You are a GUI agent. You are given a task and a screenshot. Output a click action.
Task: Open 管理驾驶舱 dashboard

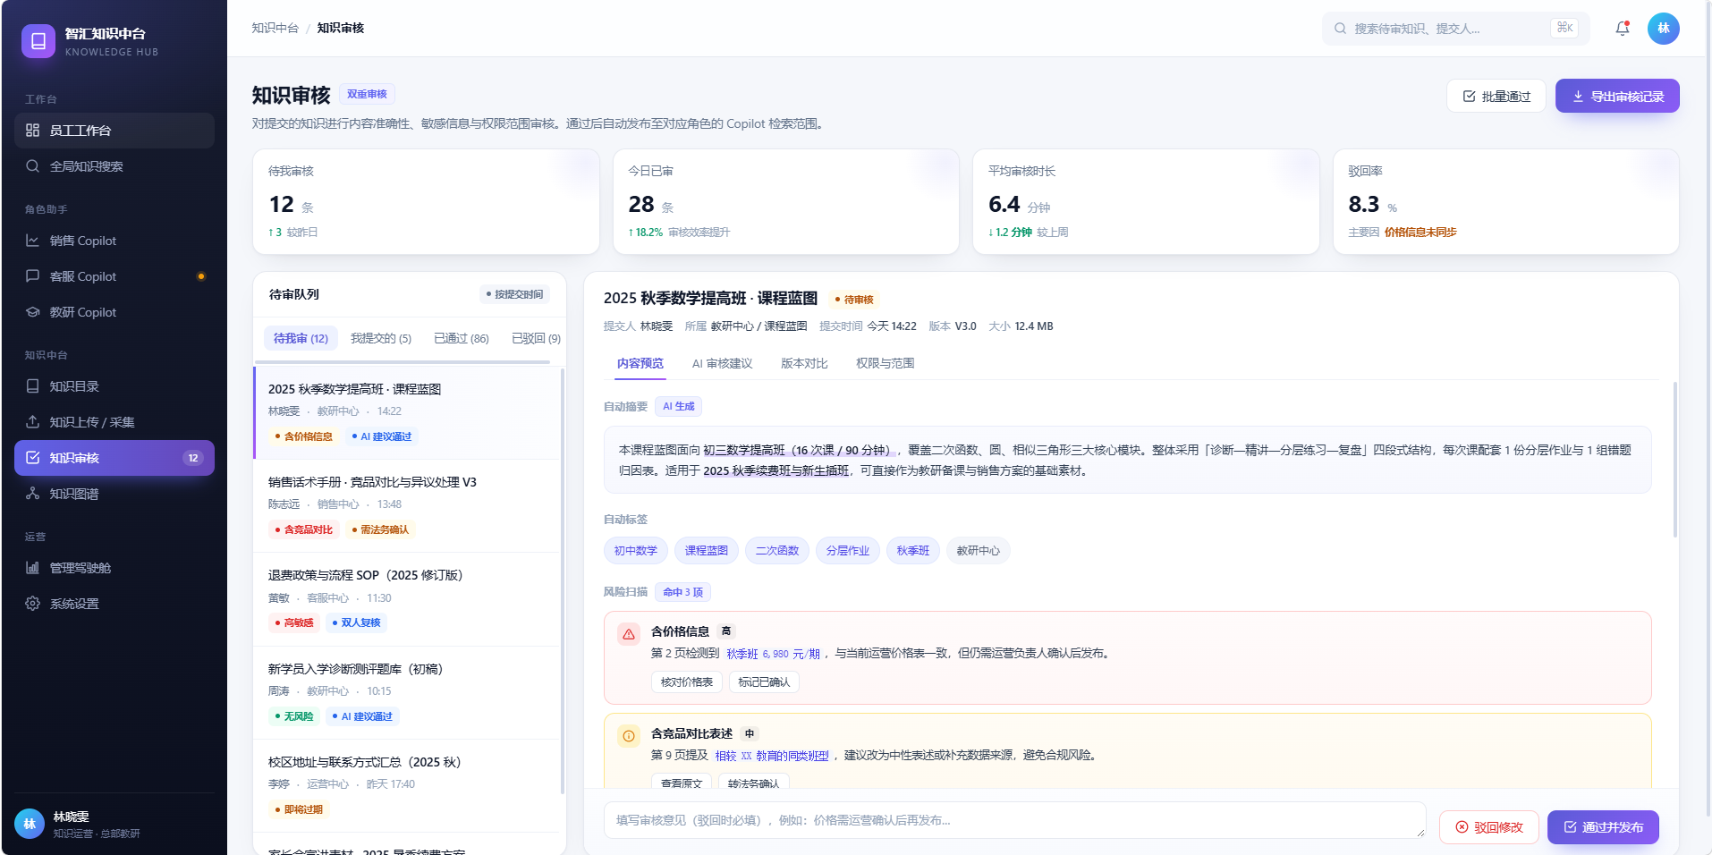114,568
